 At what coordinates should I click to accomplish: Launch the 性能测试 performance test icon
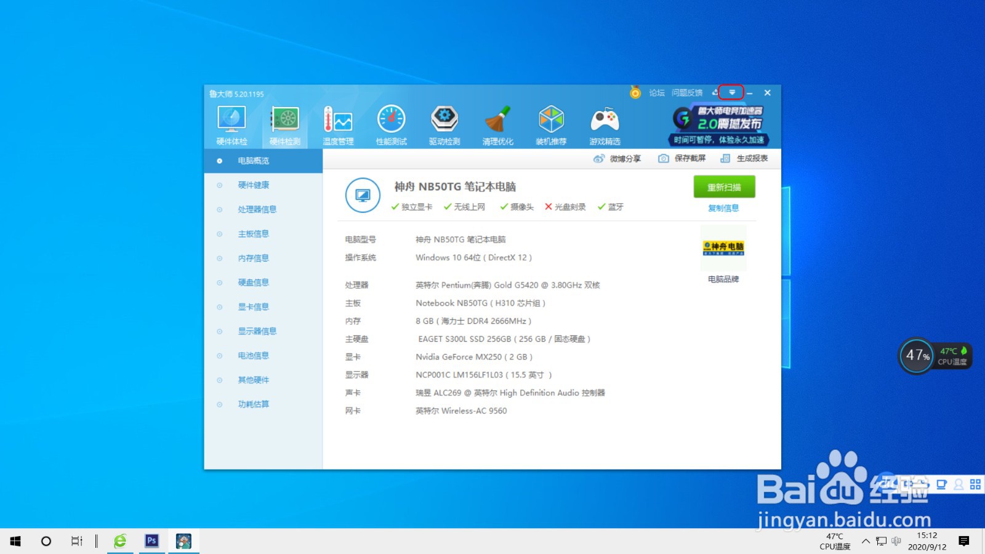(392, 126)
